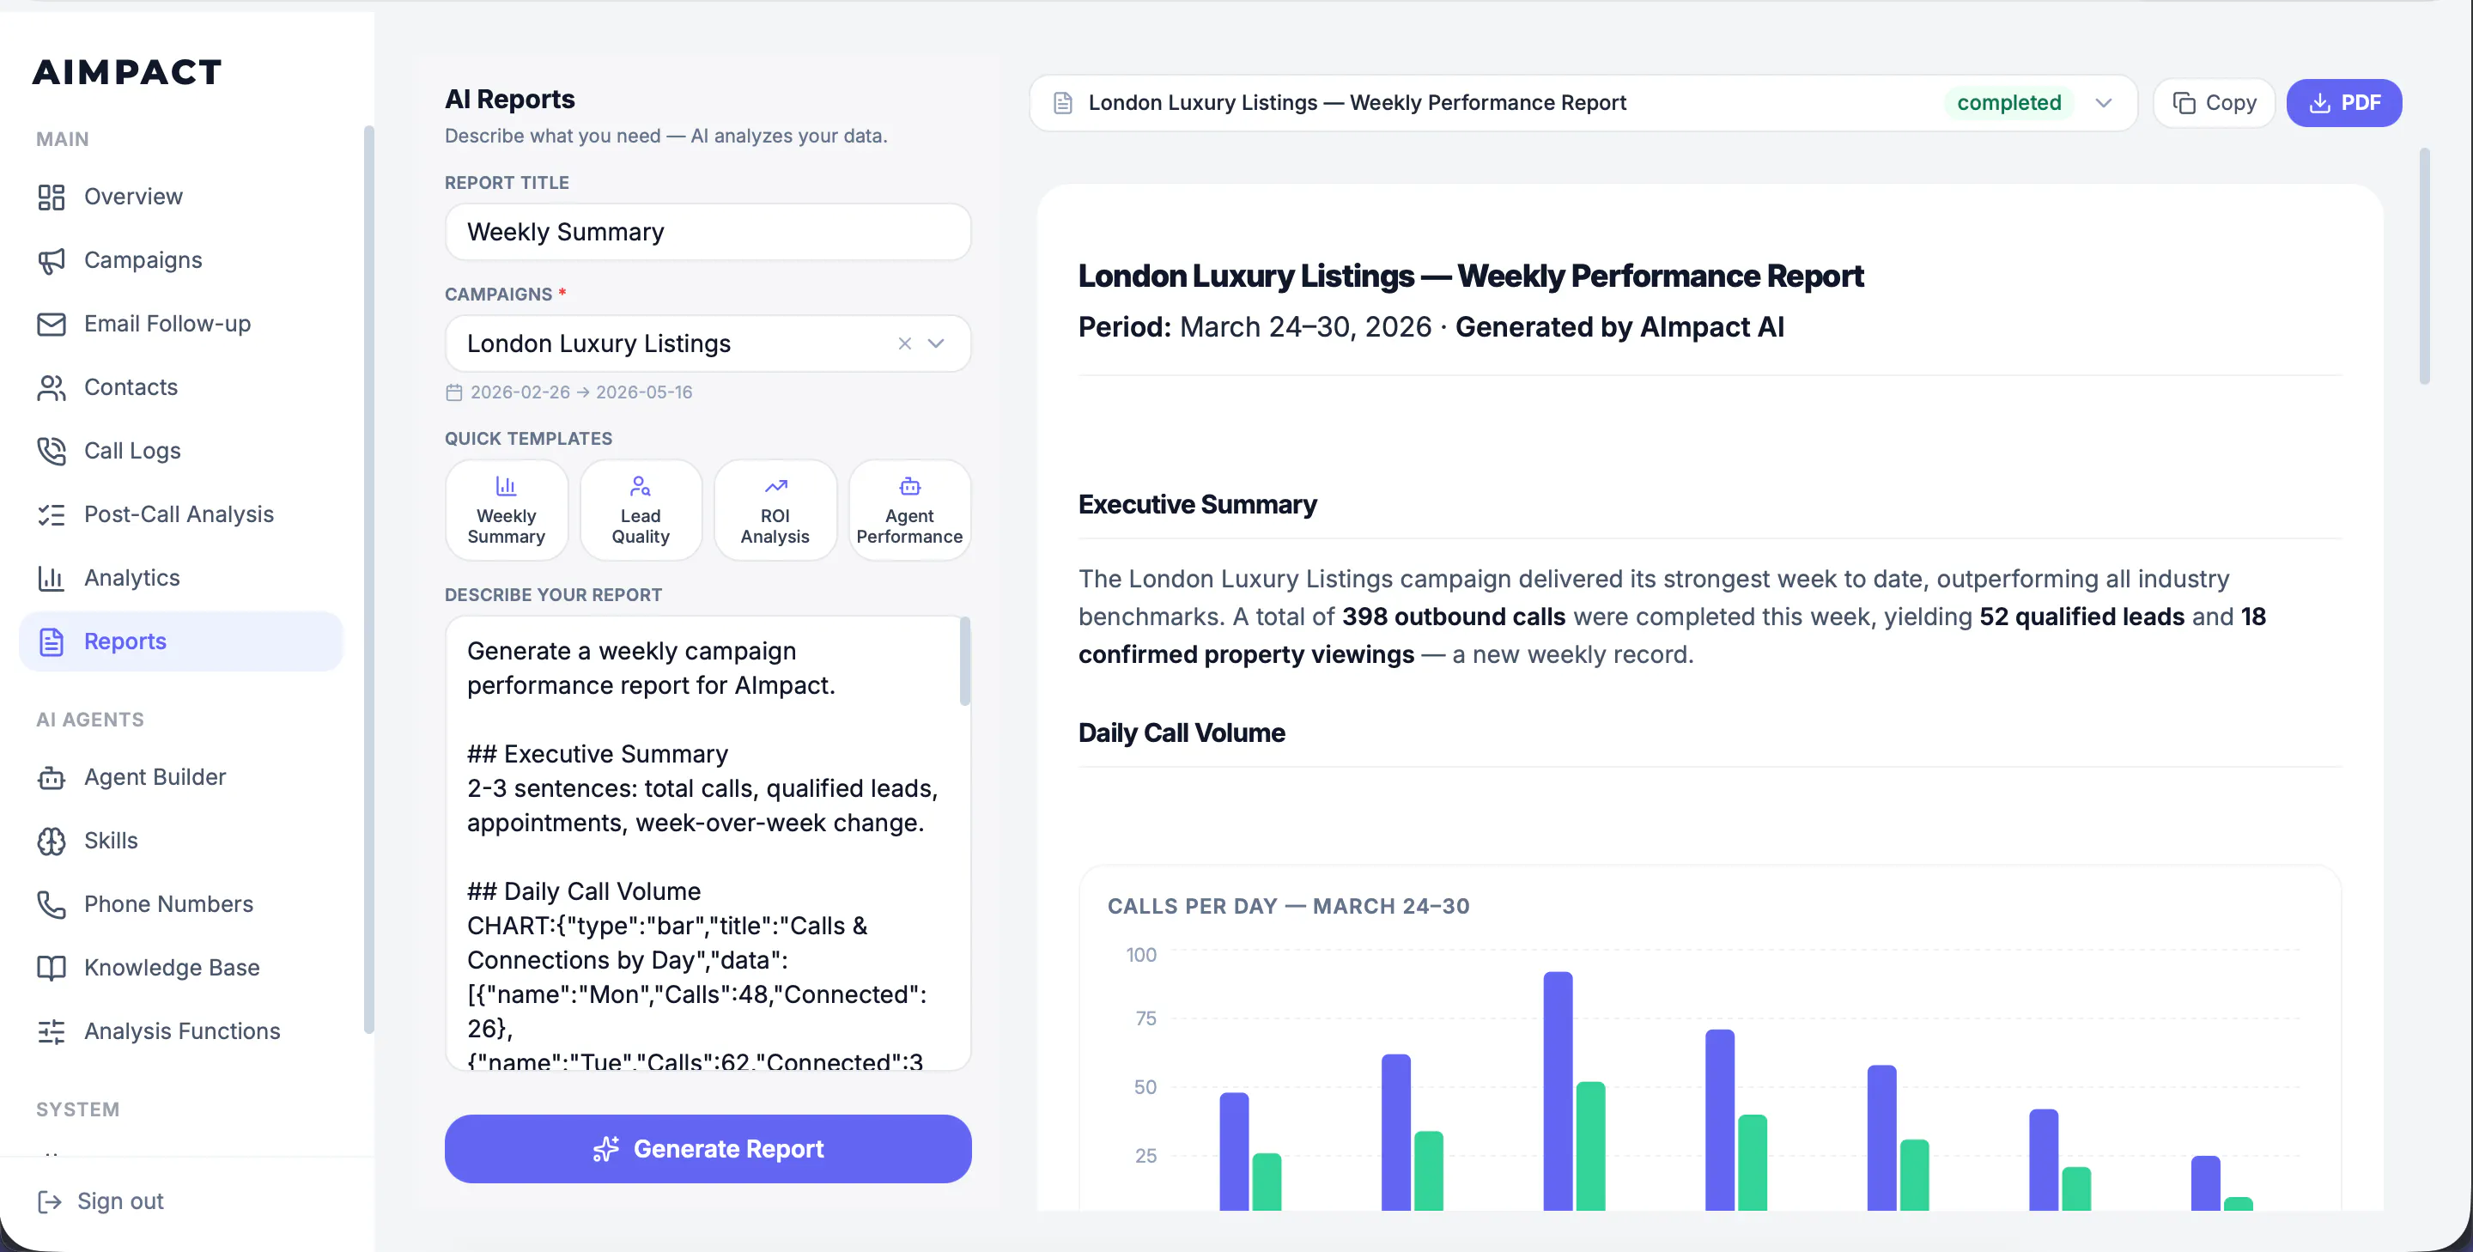The width and height of the screenshot is (2473, 1252).
Task: Select Post-Call Analysis in sidebar
Action: 180,514
